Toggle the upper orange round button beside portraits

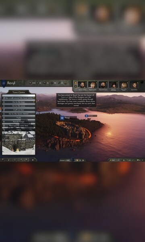76,83
